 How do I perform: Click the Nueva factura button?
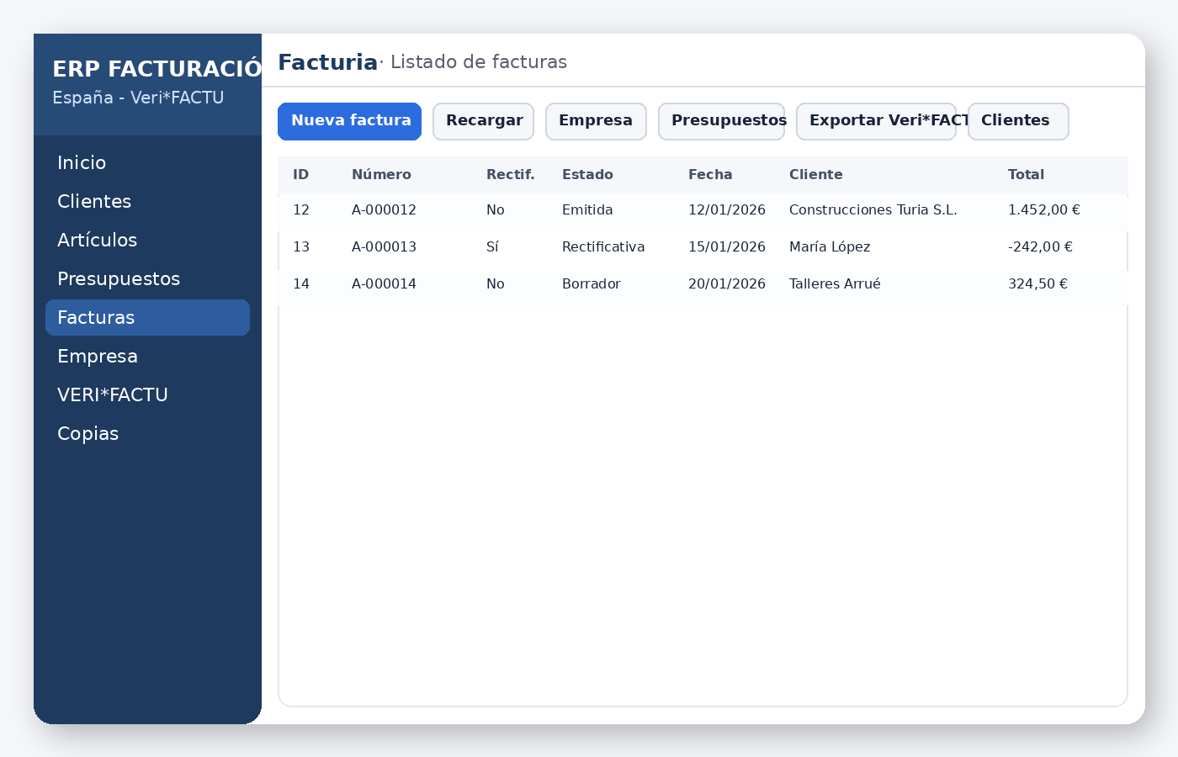(x=349, y=121)
